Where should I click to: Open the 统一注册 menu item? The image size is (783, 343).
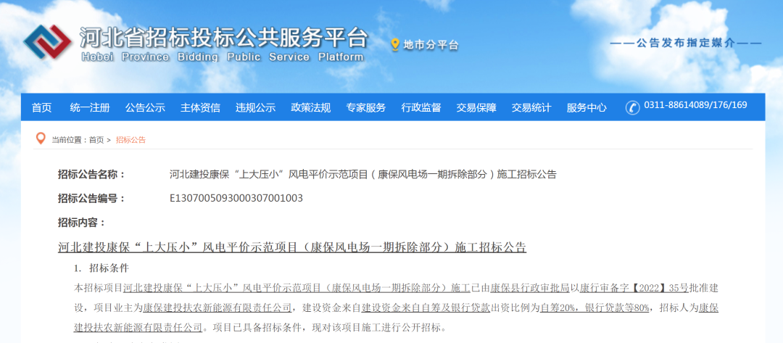90,107
